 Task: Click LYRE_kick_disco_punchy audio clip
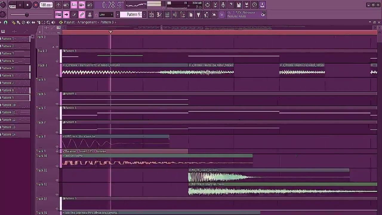(x=115, y=142)
